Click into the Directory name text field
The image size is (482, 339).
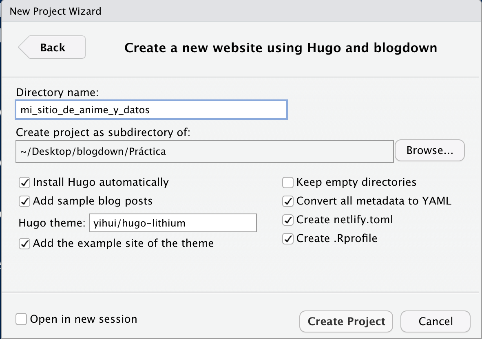pos(151,110)
